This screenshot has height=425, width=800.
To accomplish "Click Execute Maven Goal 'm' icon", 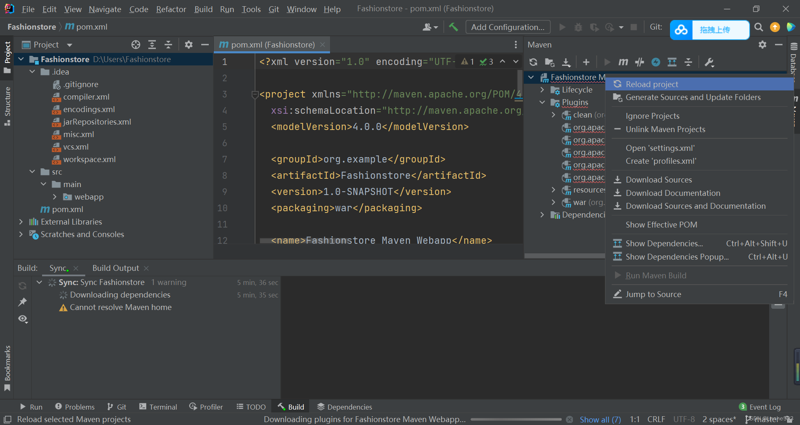I will pos(623,62).
